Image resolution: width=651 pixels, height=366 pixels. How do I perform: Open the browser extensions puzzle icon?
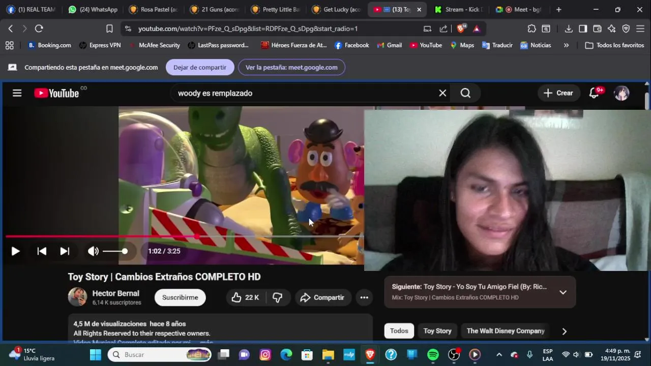tap(531, 28)
